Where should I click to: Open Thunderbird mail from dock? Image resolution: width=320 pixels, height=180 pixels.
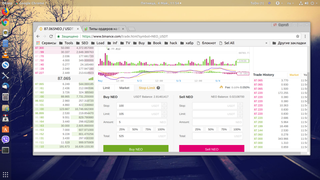coord(5,86)
